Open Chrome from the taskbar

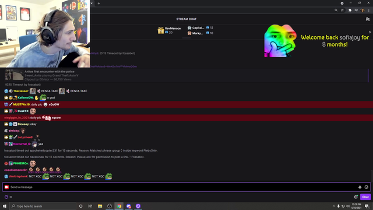pos(119,206)
